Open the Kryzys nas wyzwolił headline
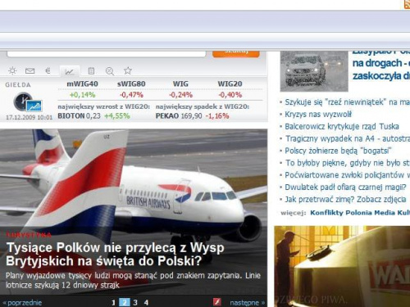This screenshot has height=307, width=410. point(318,114)
